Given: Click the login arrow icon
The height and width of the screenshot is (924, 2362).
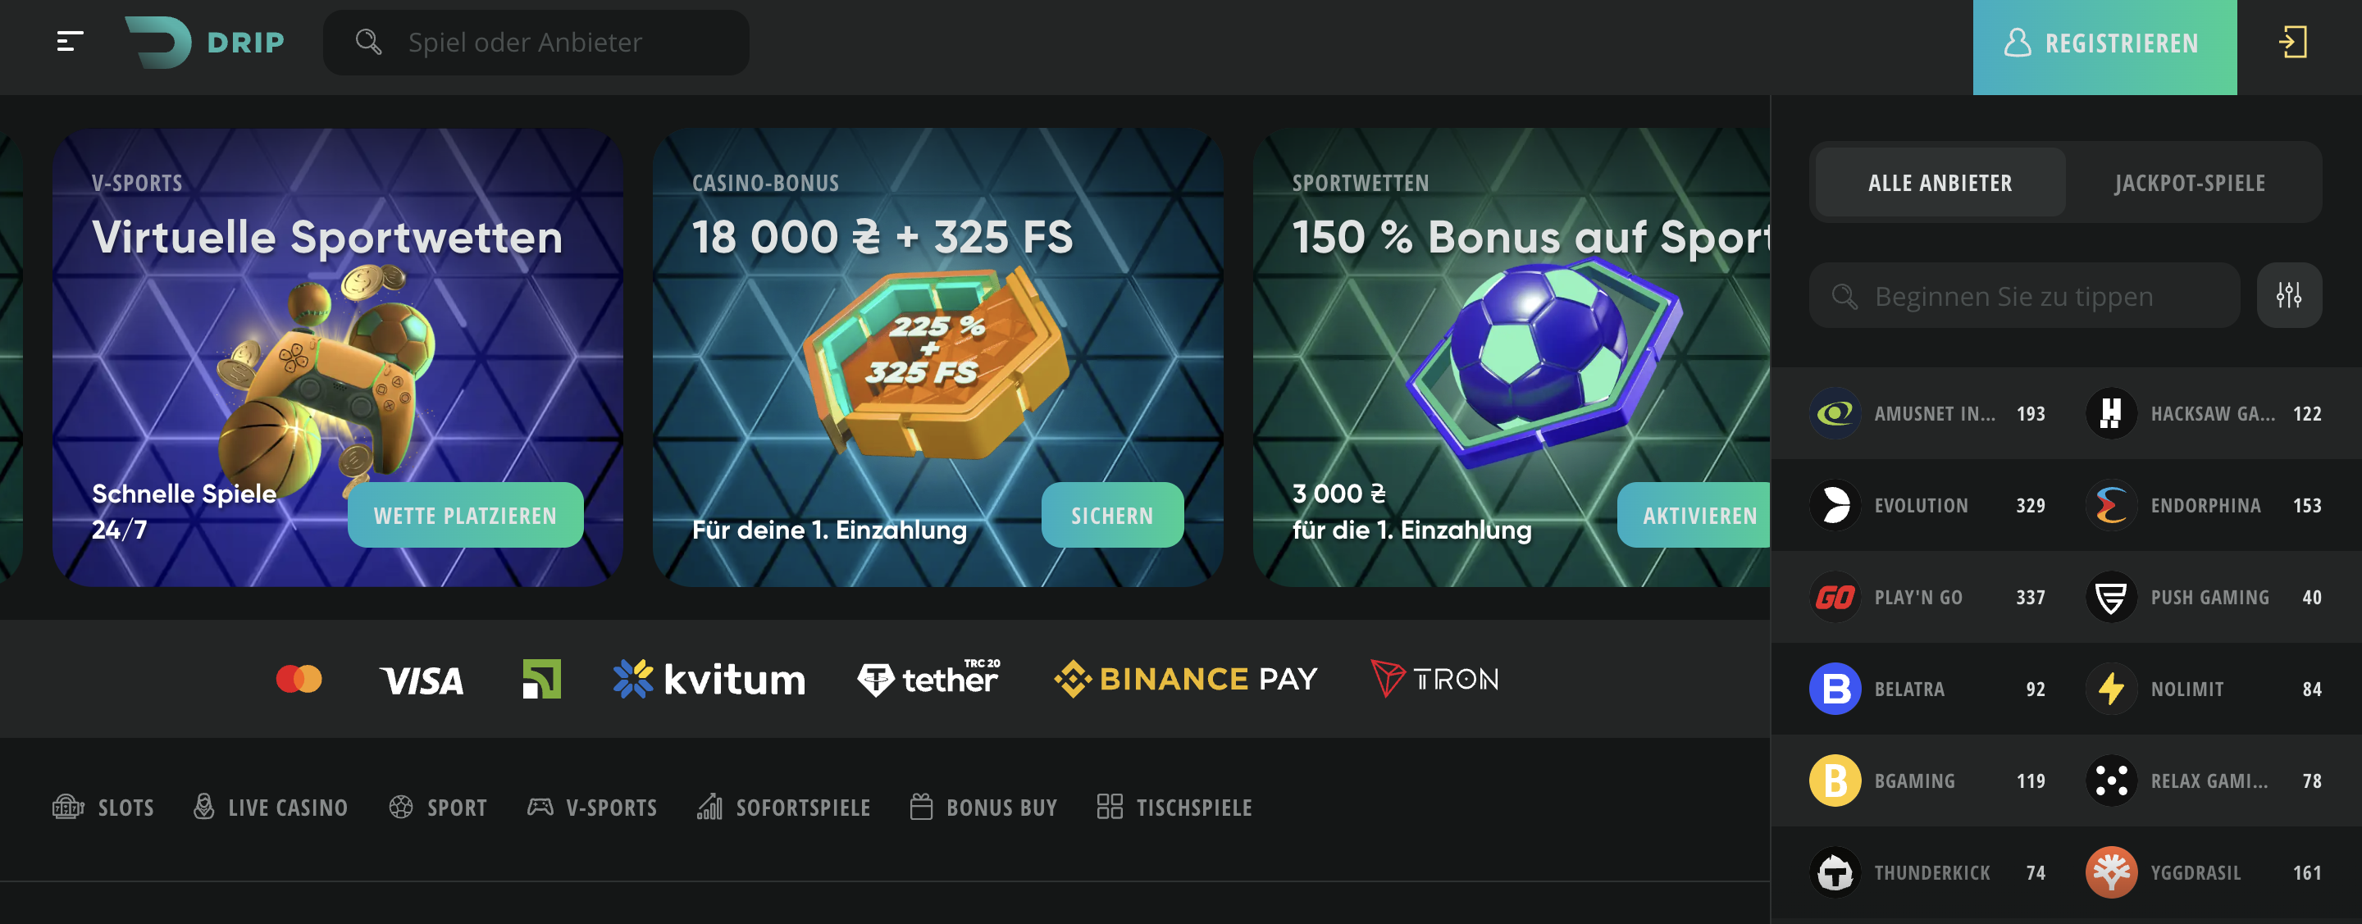Looking at the screenshot, I should tap(2293, 42).
